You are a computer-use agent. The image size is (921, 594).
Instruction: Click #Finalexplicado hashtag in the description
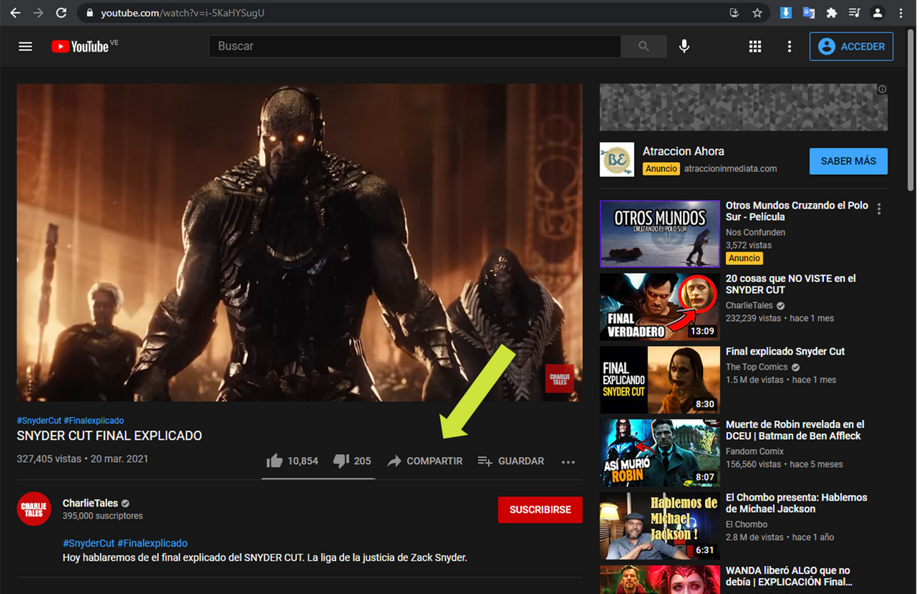click(153, 543)
